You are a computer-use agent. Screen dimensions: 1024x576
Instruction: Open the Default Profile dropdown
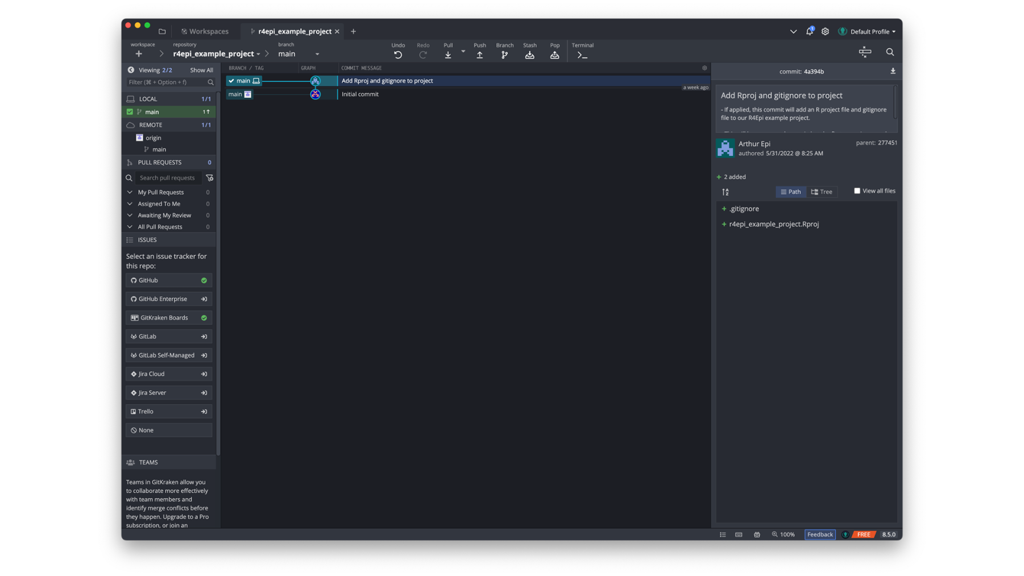(868, 32)
